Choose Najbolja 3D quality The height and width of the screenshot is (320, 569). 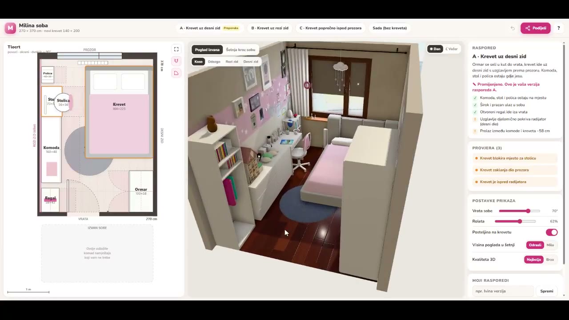click(533, 260)
